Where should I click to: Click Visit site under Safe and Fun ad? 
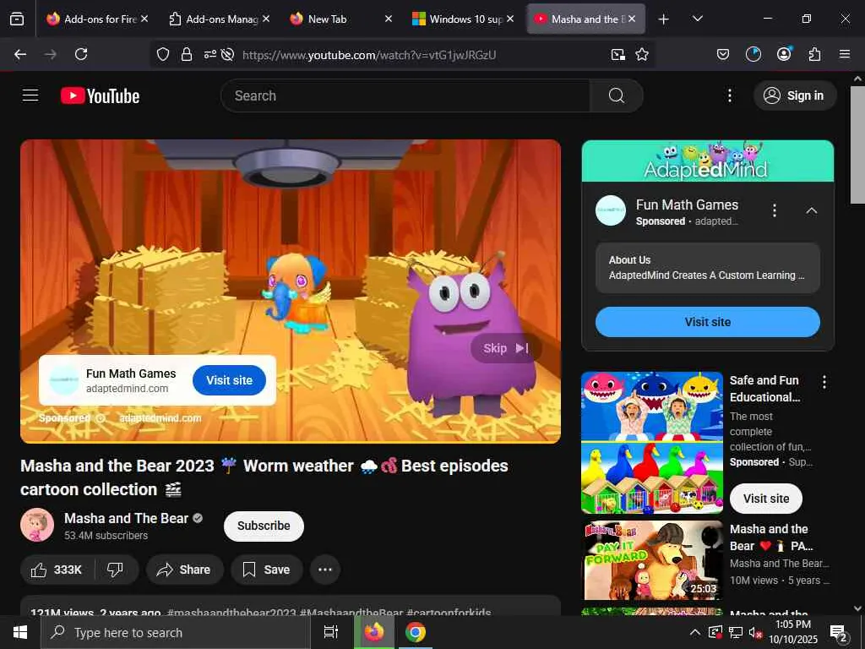coord(765,499)
